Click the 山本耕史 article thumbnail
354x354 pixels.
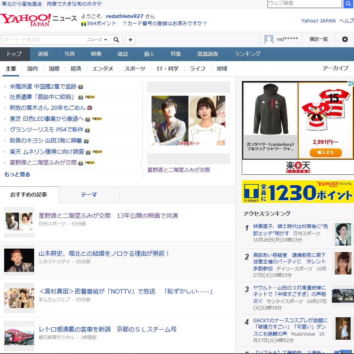[19, 260]
